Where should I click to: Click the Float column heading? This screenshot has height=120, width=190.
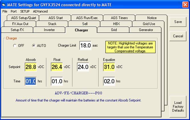(57, 60)
